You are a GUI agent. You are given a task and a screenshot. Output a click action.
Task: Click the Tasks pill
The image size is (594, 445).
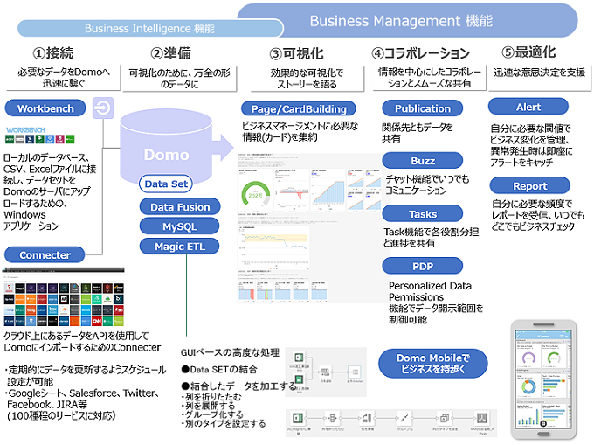[423, 214]
